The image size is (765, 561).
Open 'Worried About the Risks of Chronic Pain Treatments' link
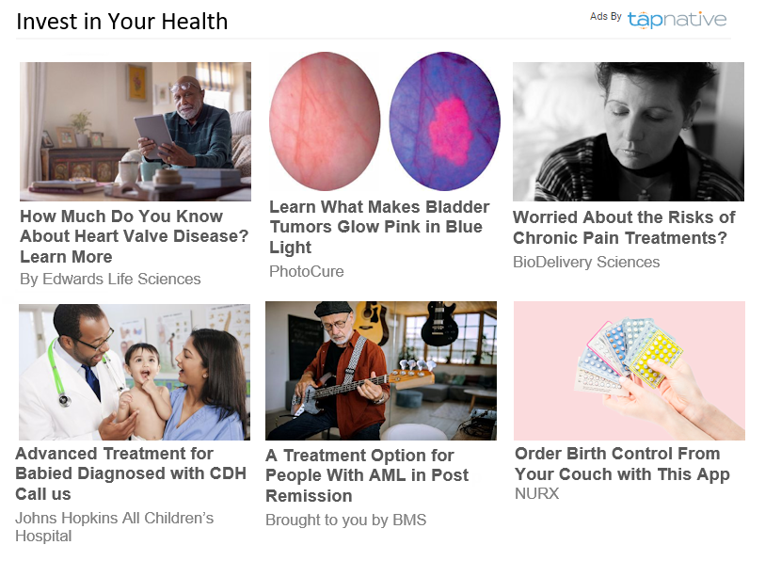[624, 228]
